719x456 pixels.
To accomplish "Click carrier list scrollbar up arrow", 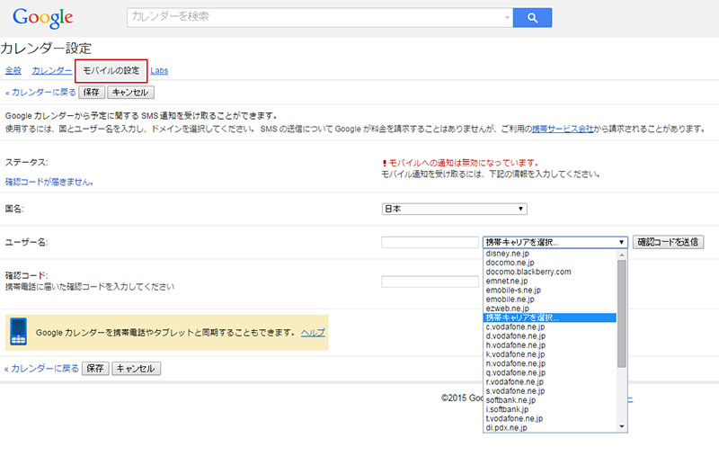I will click(622, 255).
